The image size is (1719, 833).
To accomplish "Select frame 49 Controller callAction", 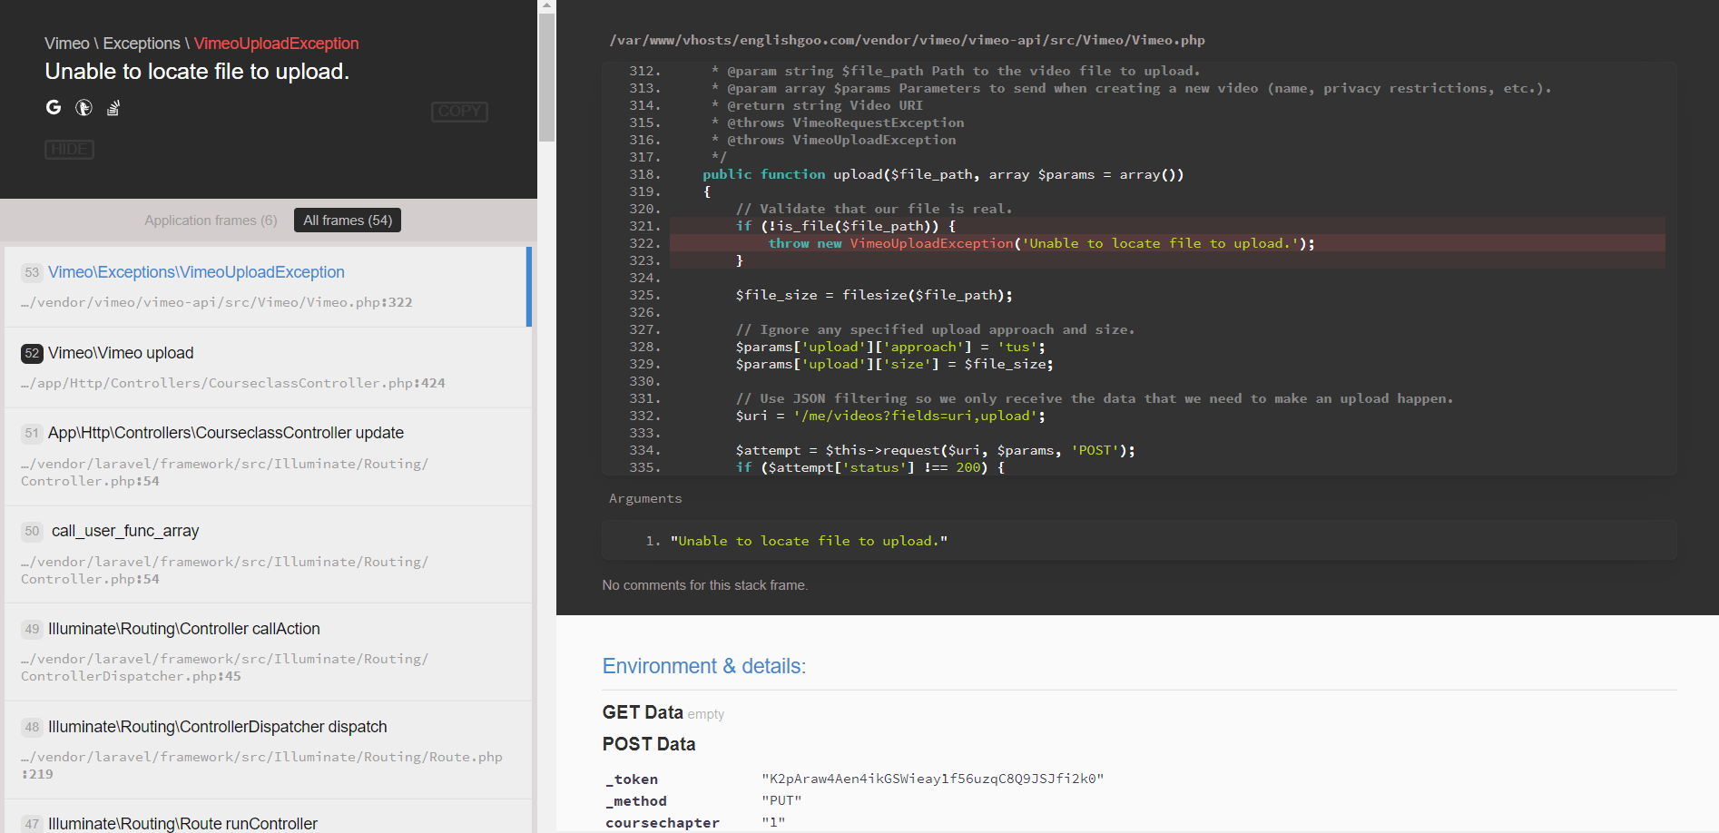I will (x=268, y=652).
